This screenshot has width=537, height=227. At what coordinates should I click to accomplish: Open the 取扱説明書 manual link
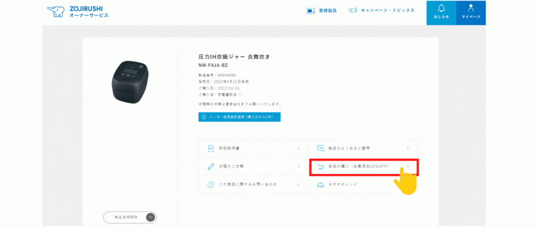[x=253, y=148]
